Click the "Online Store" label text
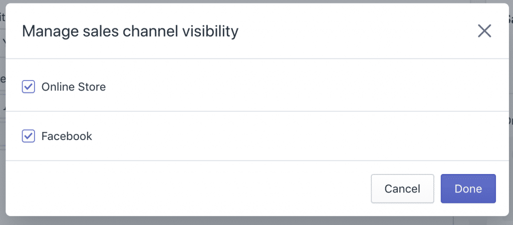Screen dimensions: 513x225 click(74, 87)
